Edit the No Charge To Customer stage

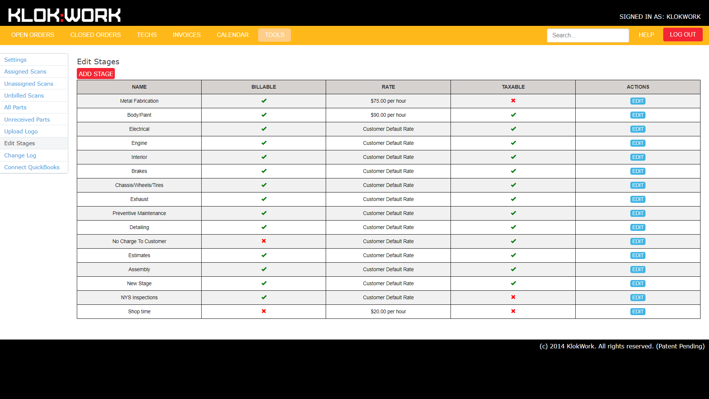click(638, 241)
